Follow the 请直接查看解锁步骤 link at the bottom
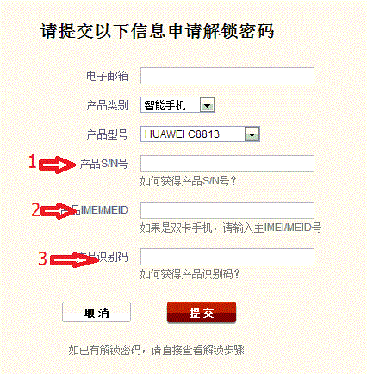 197,350
